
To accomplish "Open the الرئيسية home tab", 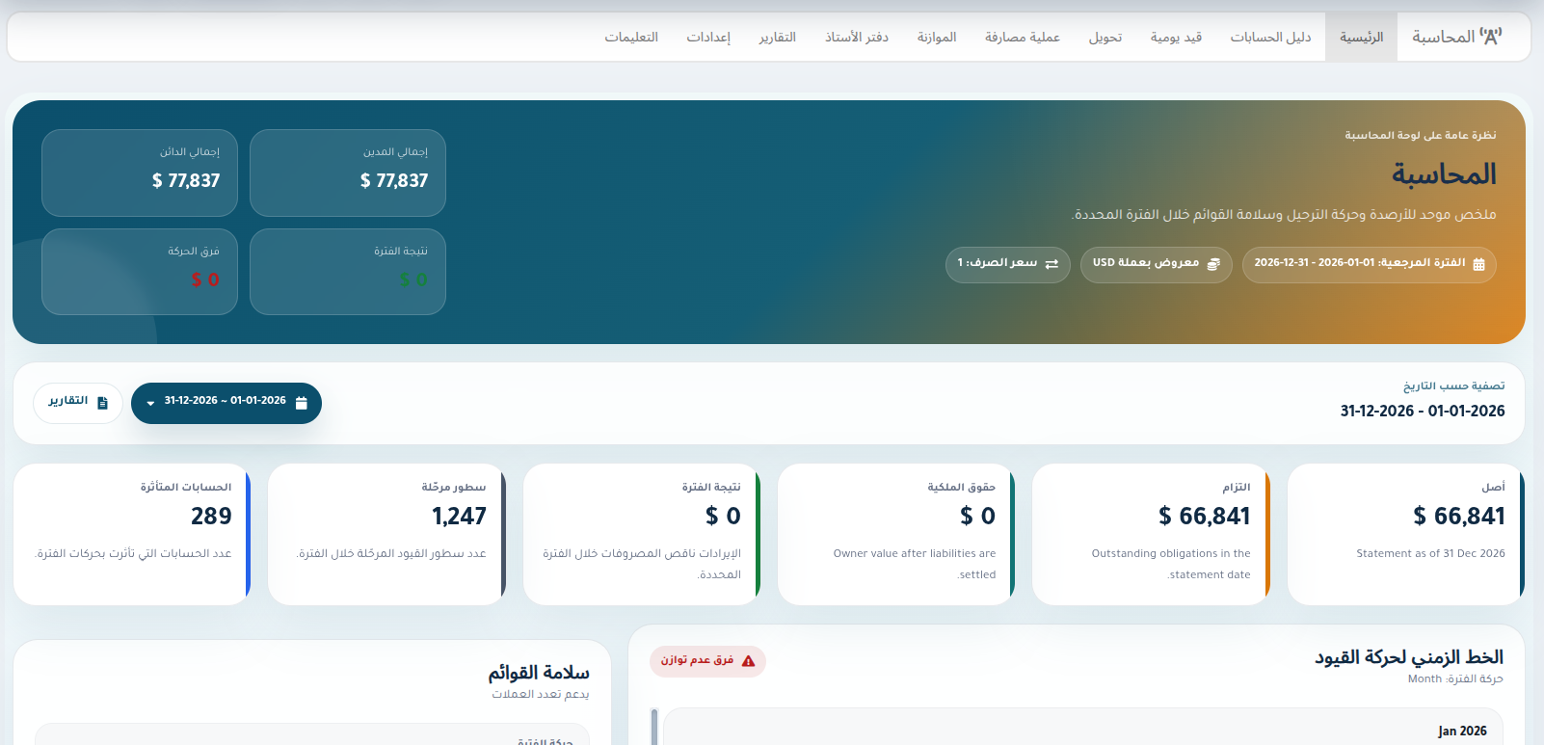I will (1361, 38).
